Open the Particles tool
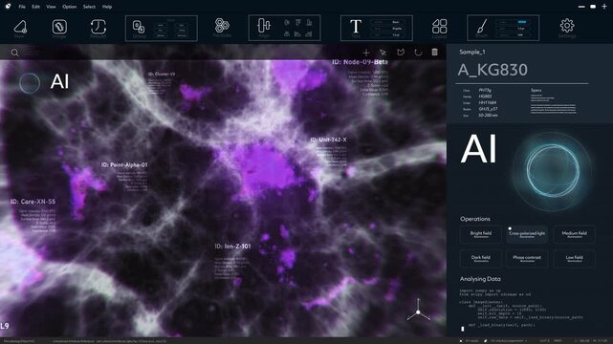Viewport: 613px width, 344px height. [222, 26]
